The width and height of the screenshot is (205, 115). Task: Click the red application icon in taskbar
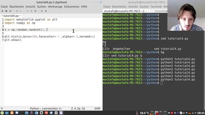[46, 113]
